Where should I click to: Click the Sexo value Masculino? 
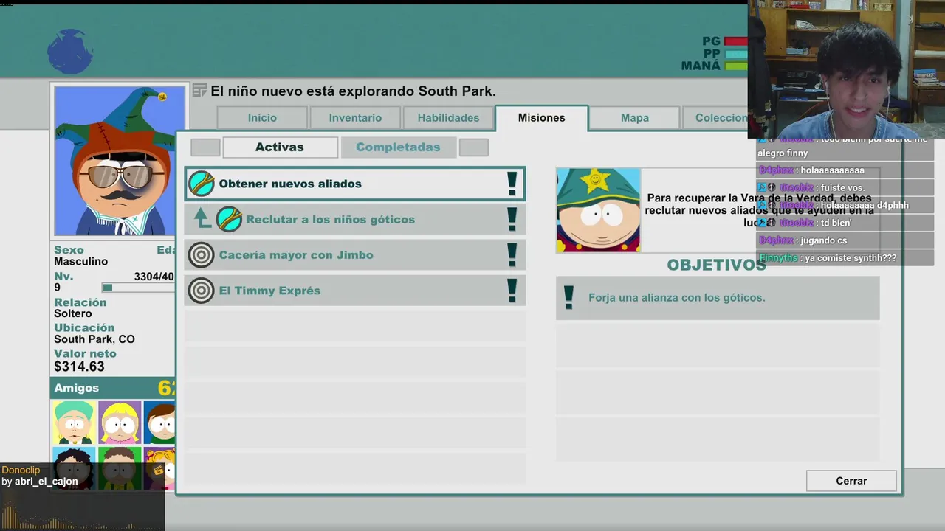80,261
